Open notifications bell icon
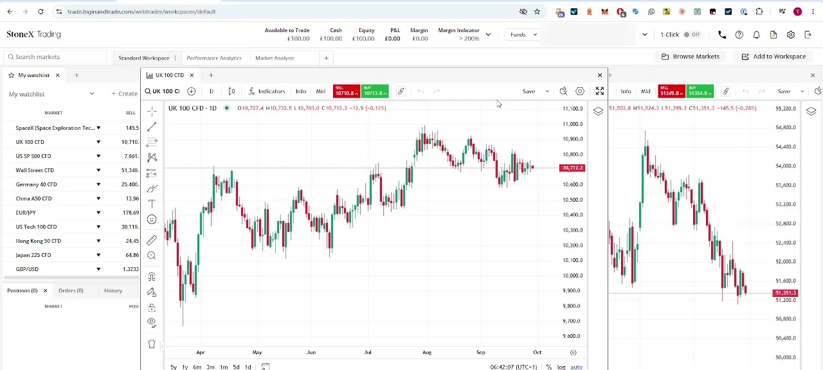 pyautogui.click(x=757, y=35)
